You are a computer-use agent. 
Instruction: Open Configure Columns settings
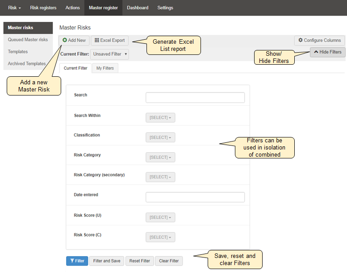click(x=319, y=40)
